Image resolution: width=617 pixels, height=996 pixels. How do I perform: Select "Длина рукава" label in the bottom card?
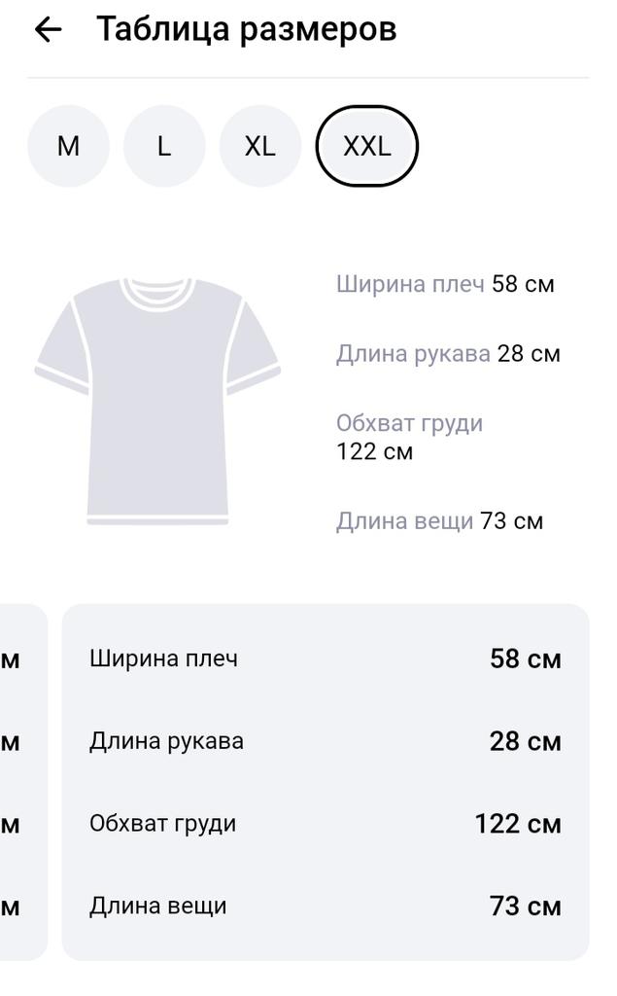166,741
